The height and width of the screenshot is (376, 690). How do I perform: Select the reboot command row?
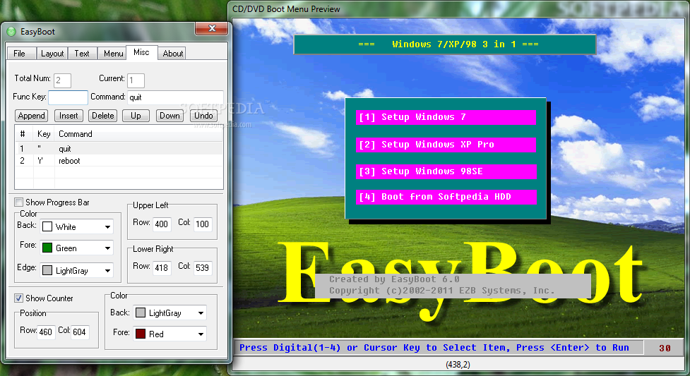pyautogui.click(x=119, y=161)
